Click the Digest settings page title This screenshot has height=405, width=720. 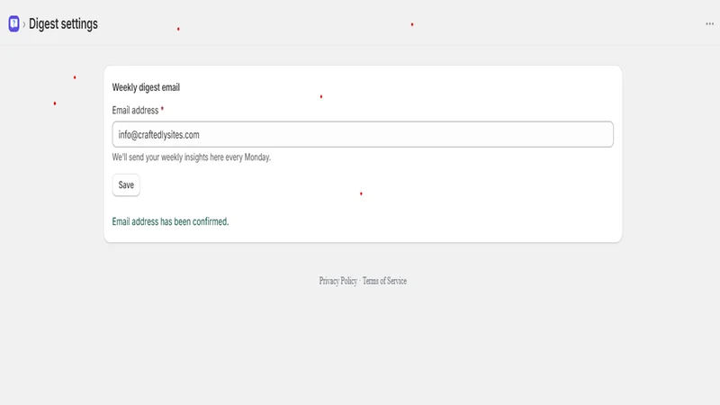coord(63,24)
